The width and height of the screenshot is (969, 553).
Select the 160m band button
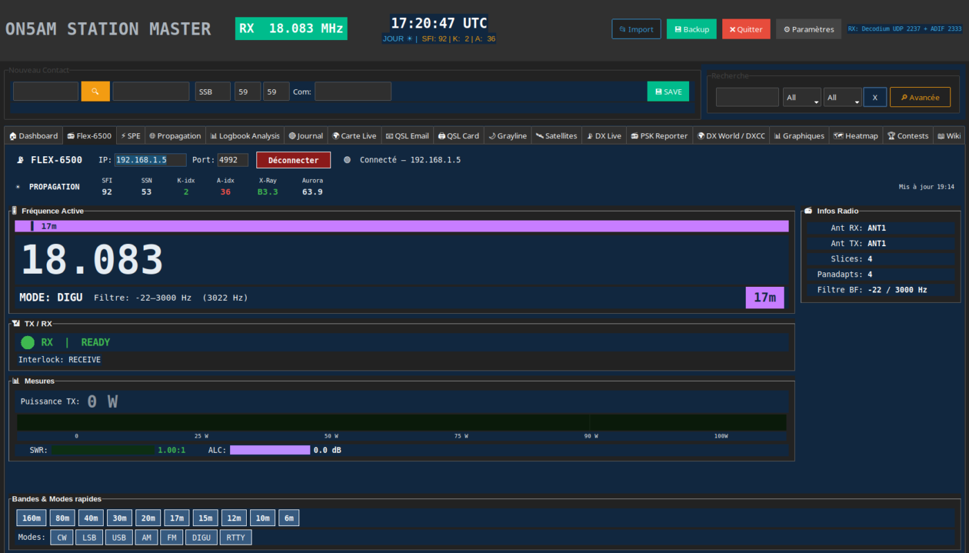(32, 518)
